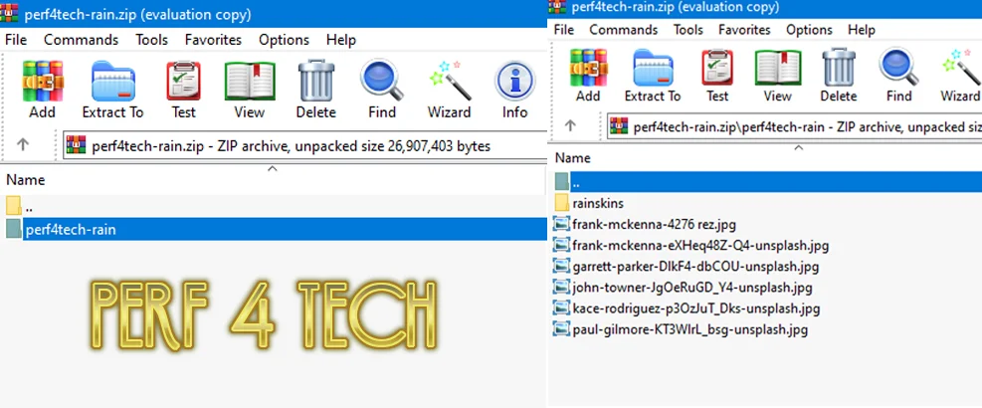Click image icon of frank-mckenna-4276 rez file
Screen dimensions: 982x408
(x=562, y=224)
